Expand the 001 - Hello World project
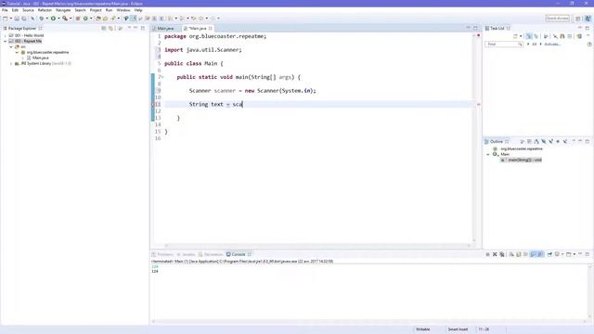Viewport: 594px width, 334px height. (6, 35)
